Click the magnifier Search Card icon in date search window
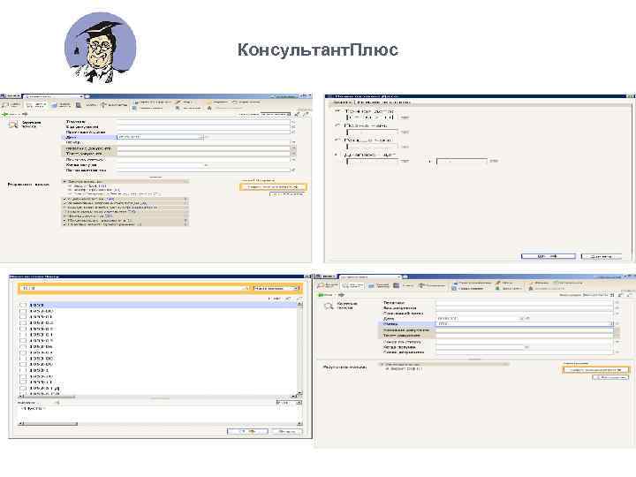The image size is (636, 477). click(x=13, y=125)
